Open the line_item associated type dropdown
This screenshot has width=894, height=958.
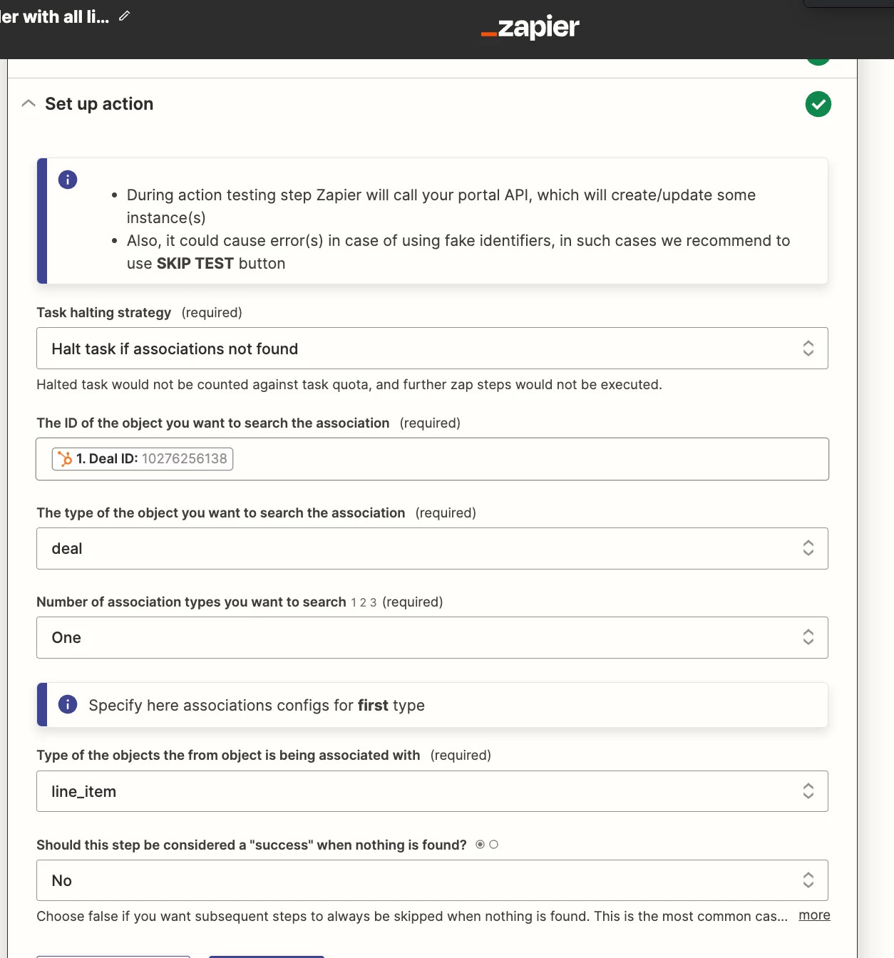(432, 791)
